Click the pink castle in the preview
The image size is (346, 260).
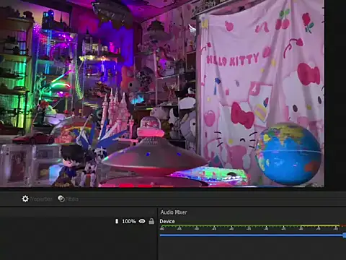pos(117,113)
